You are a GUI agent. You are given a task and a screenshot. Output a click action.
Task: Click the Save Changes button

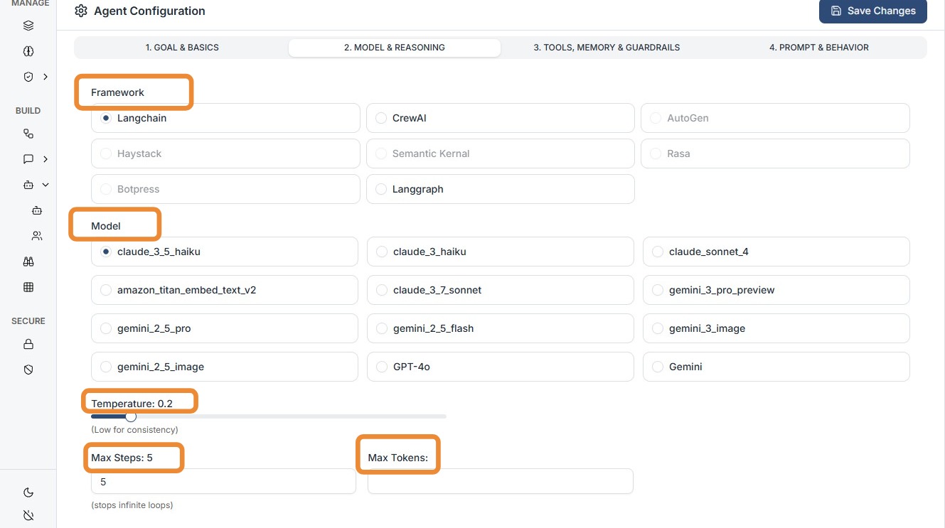click(x=872, y=11)
